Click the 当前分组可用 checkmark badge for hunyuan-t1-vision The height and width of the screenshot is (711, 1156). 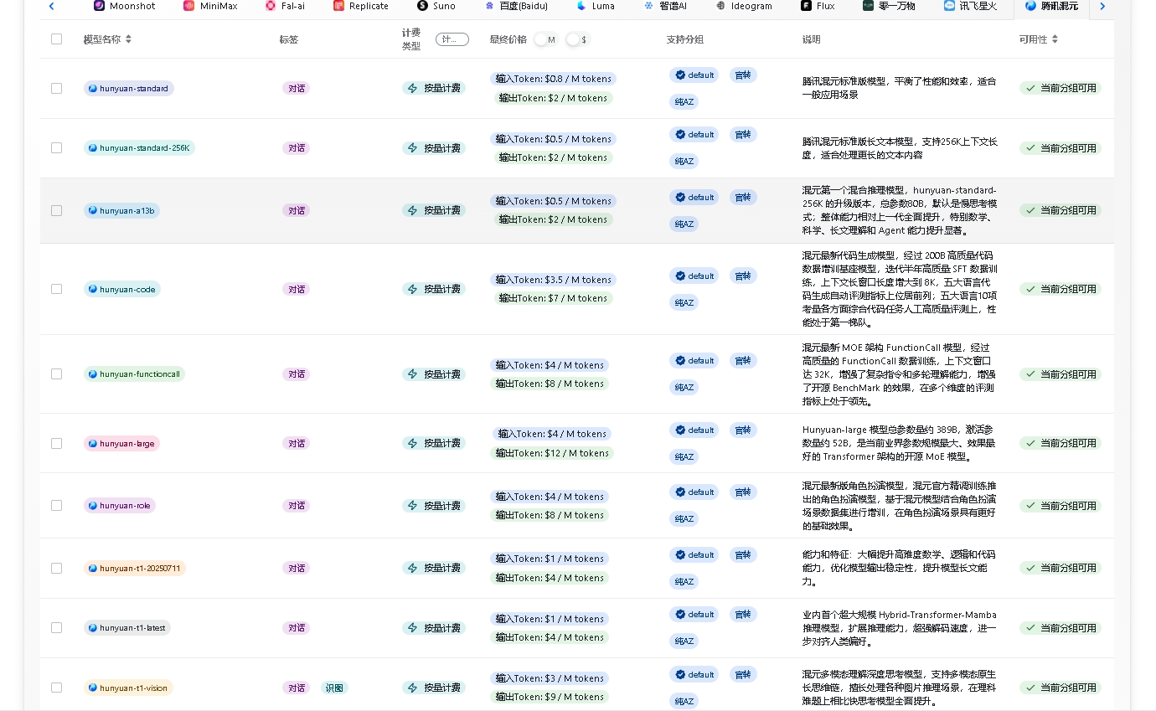coord(1061,688)
